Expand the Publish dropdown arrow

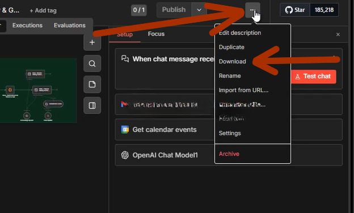click(x=199, y=10)
